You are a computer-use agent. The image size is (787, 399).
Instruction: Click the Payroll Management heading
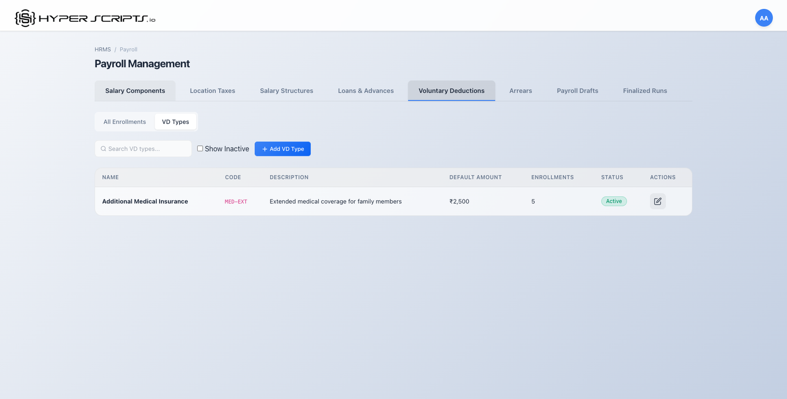pyautogui.click(x=142, y=64)
